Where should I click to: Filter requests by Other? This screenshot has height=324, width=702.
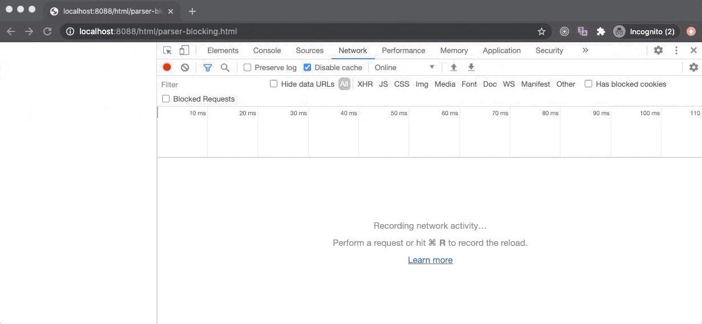click(x=566, y=84)
